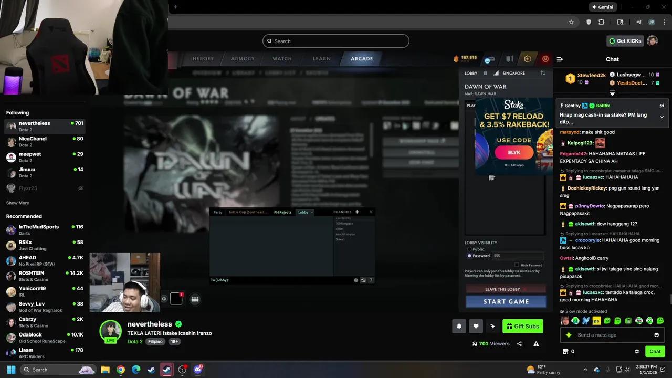Switch to PH Rejects chat tab
Viewport: 672px width, 378px height.
pos(282,212)
